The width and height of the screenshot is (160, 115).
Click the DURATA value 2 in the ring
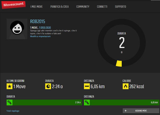(122, 43)
